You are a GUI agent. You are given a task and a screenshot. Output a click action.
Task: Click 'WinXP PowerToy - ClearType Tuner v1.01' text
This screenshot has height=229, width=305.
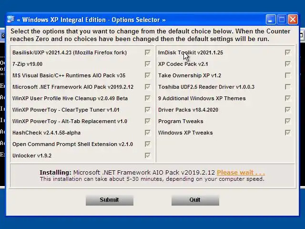[x=66, y=110]
